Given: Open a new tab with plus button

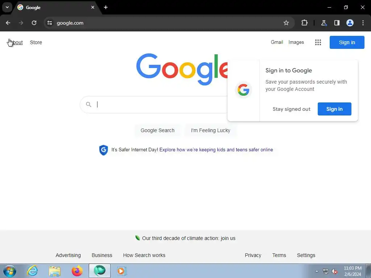Looking at the screenshot, I should (106, 7).
